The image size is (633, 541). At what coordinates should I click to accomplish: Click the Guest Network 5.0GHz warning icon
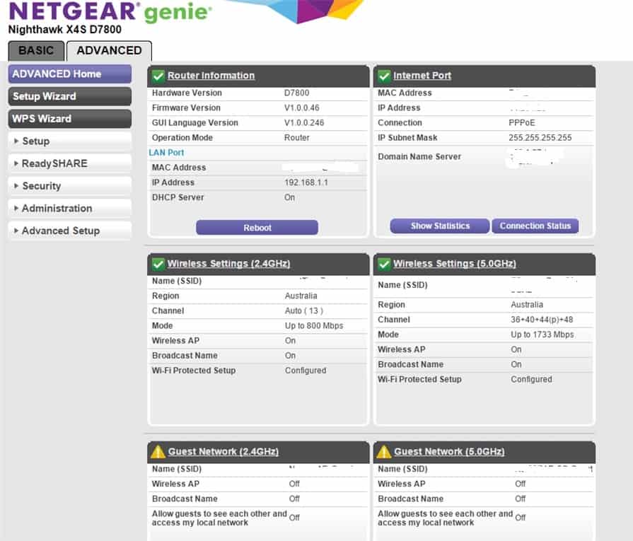(383, 452)
